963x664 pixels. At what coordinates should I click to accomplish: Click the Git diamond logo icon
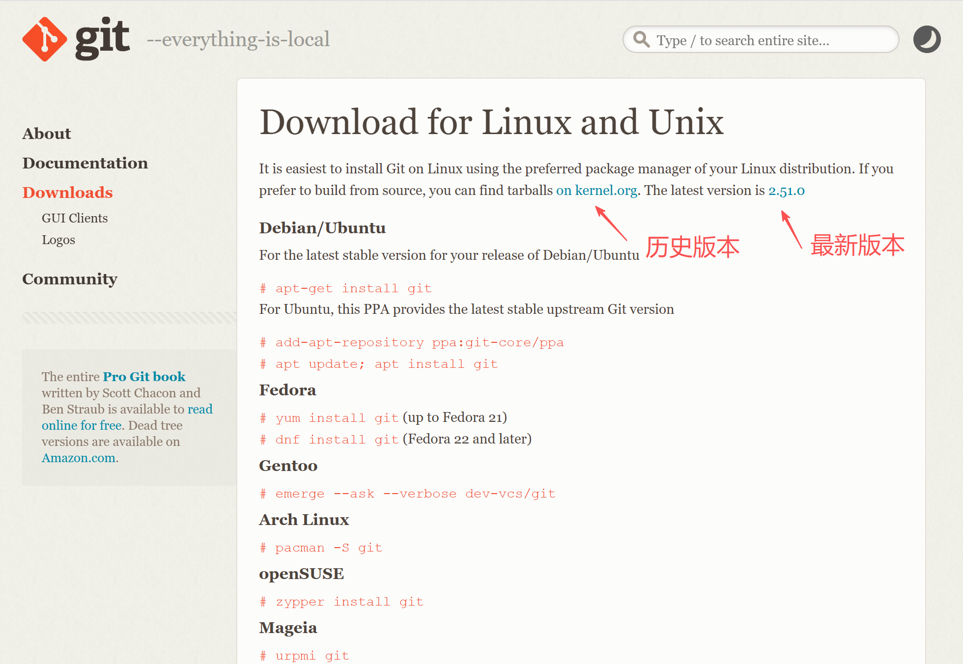point(44,39)
